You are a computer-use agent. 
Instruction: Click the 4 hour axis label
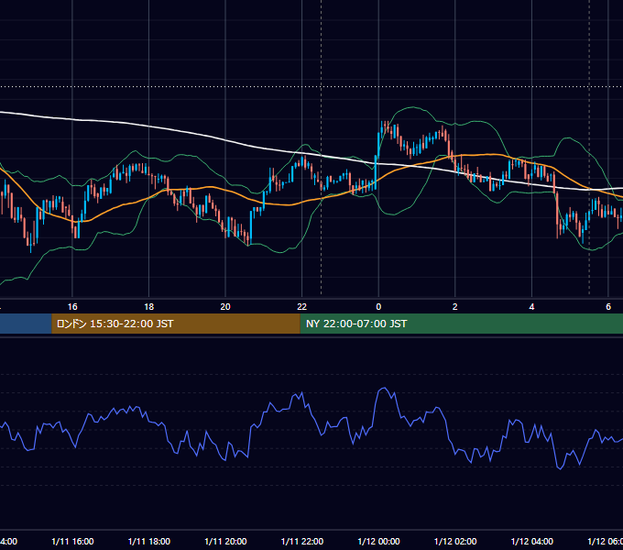pyautogui.click(x=531, y=307)
